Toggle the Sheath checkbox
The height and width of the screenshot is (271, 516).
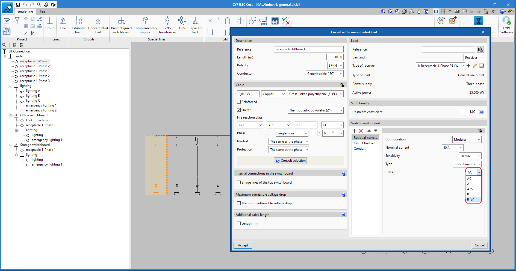(x=239, y=110)
